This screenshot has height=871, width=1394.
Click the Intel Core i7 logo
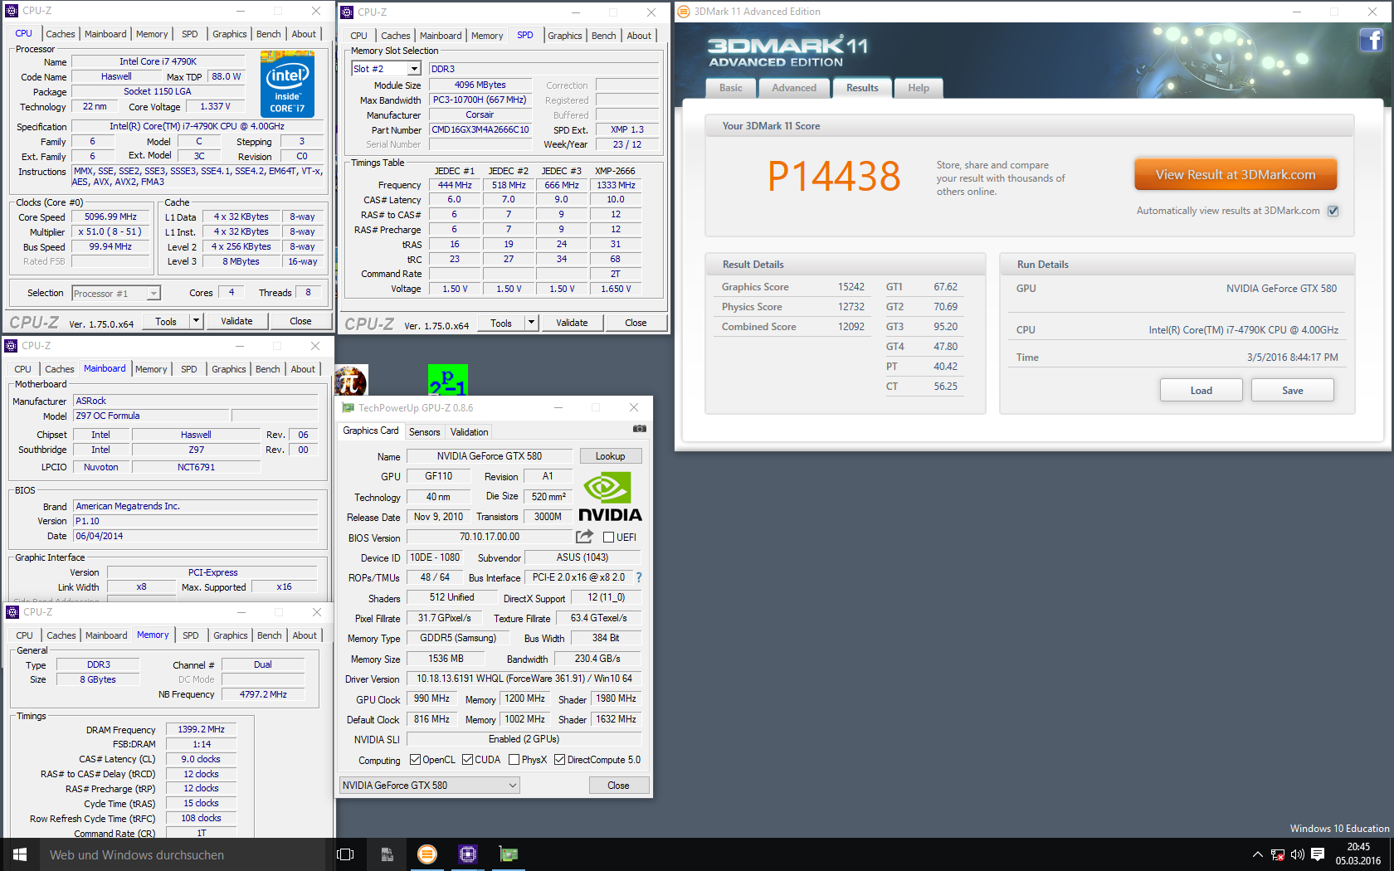(x=287, y=83)
